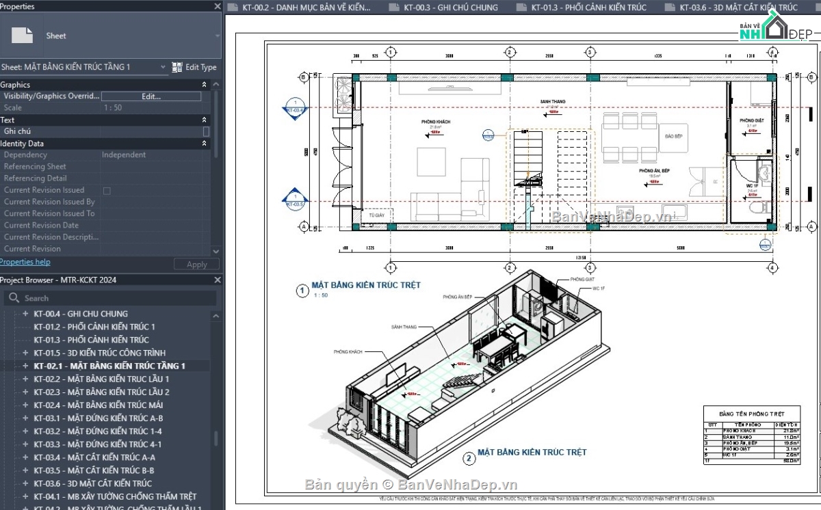Click the Ghi chú value field
The width and height of the screenshot is (821, 510).
point(151,131)
